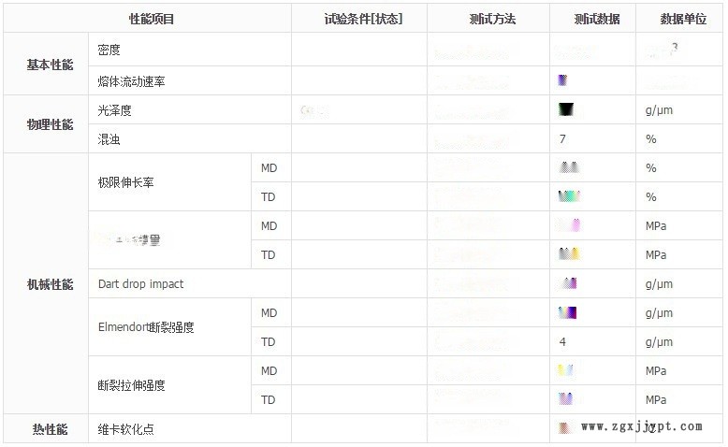Click the 热性能 category cell
Screen dimensions: 728x447
[x=50, y=429]
